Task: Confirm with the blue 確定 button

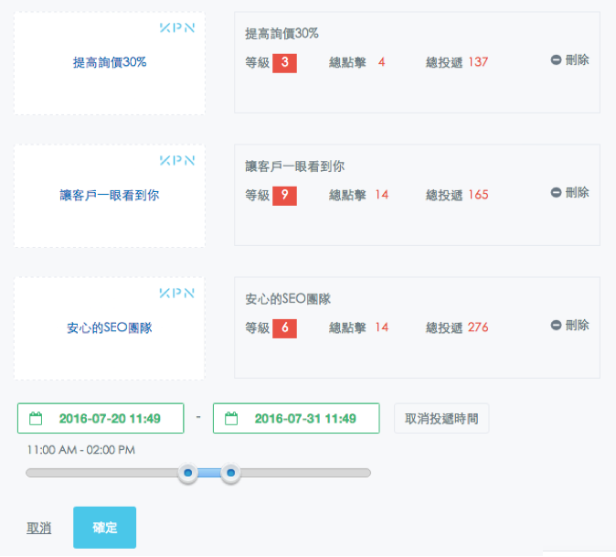Action: point(104,528)
